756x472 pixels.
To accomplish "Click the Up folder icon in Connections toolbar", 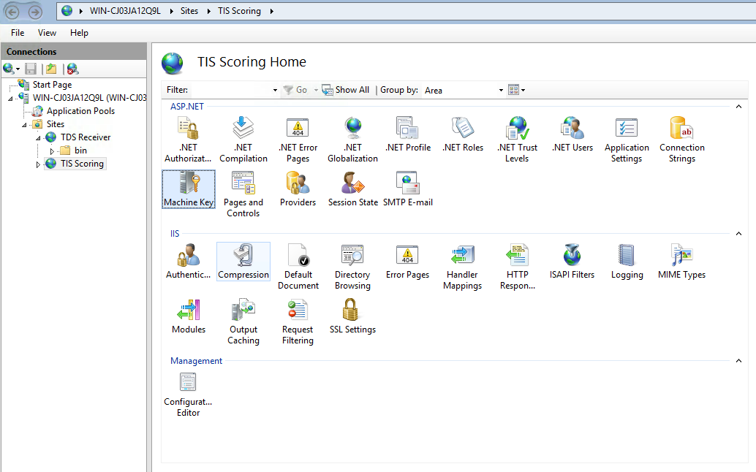I will (51, 69).
